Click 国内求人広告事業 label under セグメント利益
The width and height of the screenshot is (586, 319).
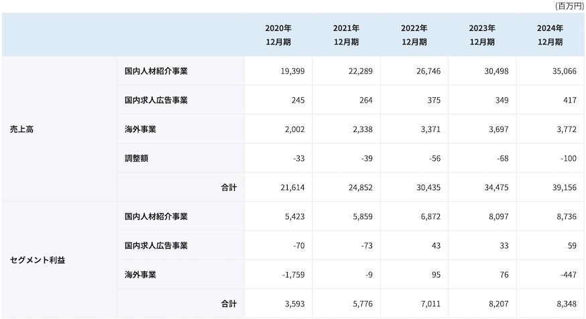point(156,246)
